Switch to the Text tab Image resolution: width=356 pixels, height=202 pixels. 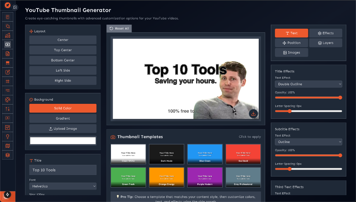coord(291,33)
